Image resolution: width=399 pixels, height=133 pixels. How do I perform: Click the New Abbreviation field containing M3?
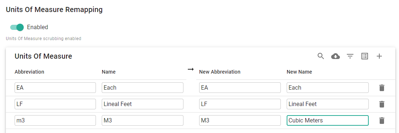pyautogui.click(x=240, y=120)
